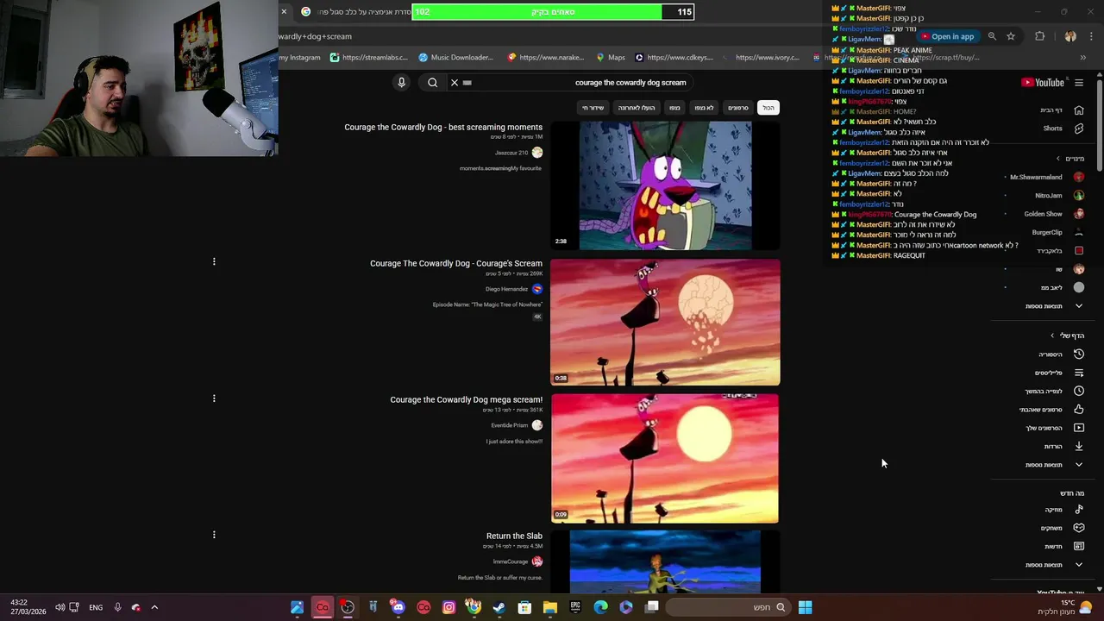
Task: Play the best screaming moments thumbnail
Action: pyautogui.click(x=665, y=185)
